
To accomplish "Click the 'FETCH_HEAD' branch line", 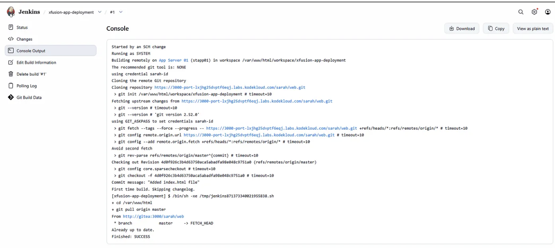I will pos(164,223).
